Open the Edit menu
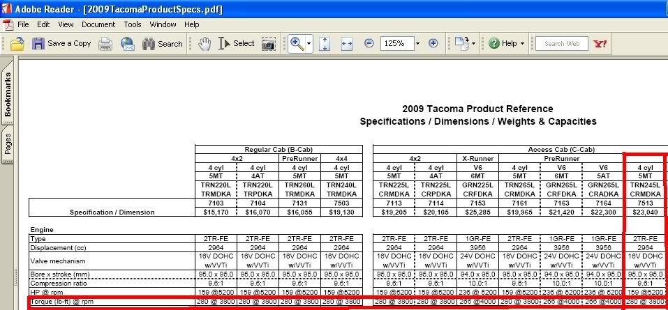 coord(43,24)
